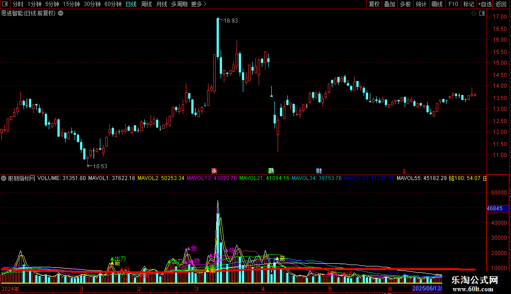Click month 3 on the time axis
The image size is (511, 294).
pos(197,289)
